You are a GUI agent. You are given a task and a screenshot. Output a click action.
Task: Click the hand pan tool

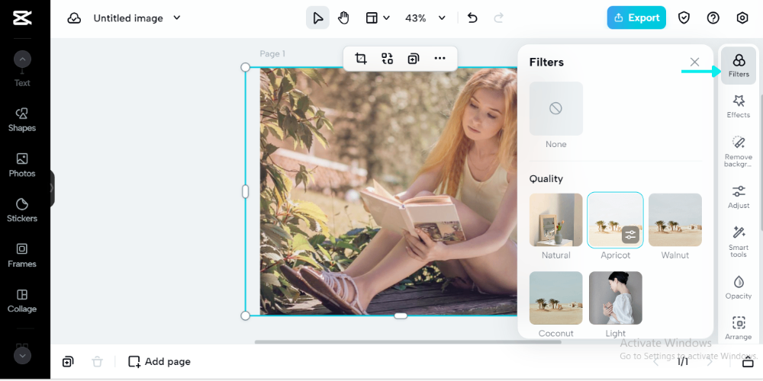coord(343,18)
